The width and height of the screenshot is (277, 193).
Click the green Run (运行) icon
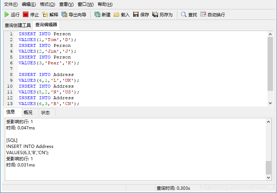[7, 15]
